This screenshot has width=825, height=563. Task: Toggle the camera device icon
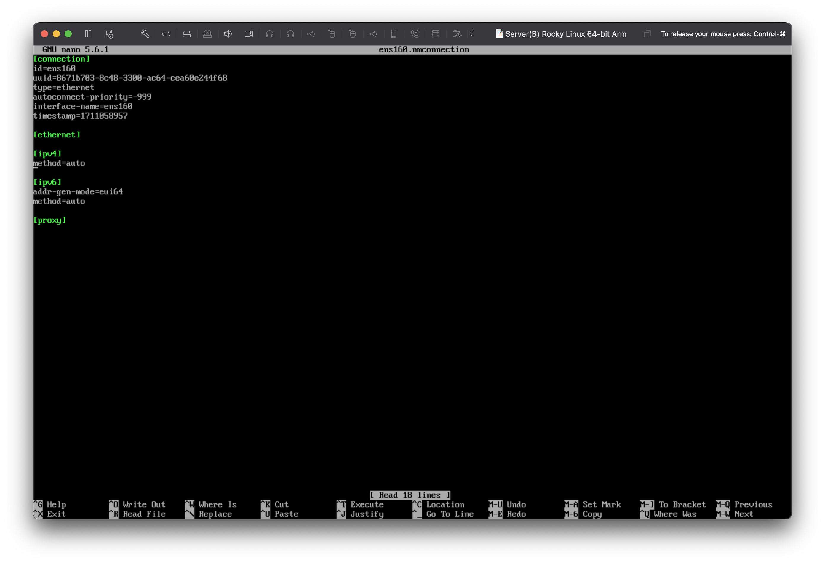249,34
